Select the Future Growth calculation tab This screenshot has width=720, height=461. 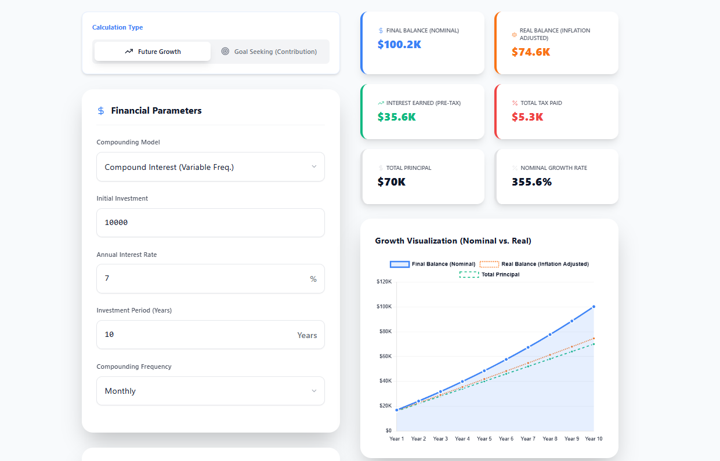tap(152, 51)
